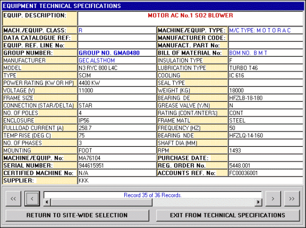Advance to next record with > button
Image resolution: width=306 pixels, height=228 pixels.
click(x=273, y=199)
